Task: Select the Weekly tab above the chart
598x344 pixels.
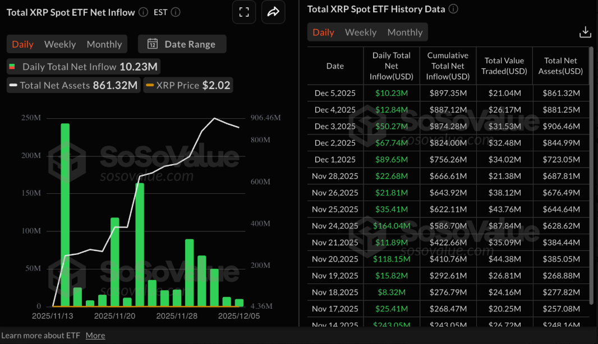Action: point(60,44)
